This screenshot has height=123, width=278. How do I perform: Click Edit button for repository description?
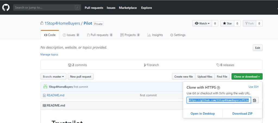[258, 48]
